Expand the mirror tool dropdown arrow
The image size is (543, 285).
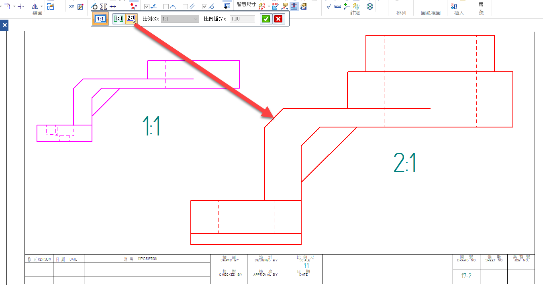pos(42,6)
